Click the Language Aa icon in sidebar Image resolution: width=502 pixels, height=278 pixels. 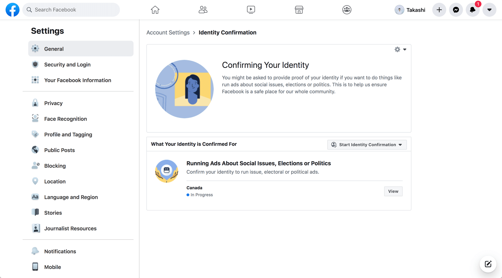coord(35,197)
